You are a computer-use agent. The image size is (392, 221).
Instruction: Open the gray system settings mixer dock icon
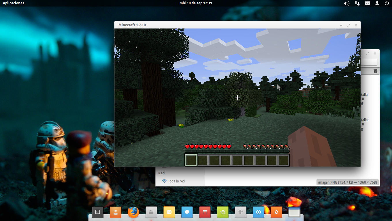pyautogui.click(x=241, y=212)
